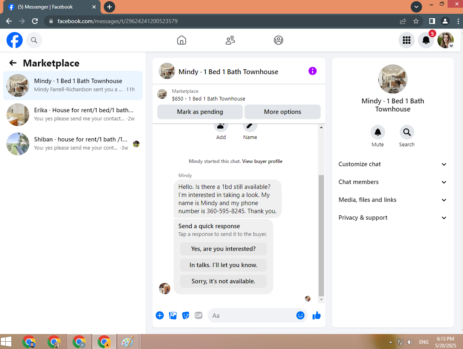Open the Groups icon in top navigation
Viewport: 463px width, 349px height.
[279, 40]
